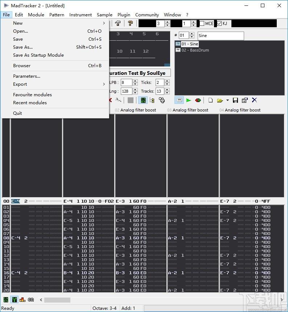Expand the Export submenu arrow
The width and height of the screenshot is (288, 312).
[x=104, y=84]
